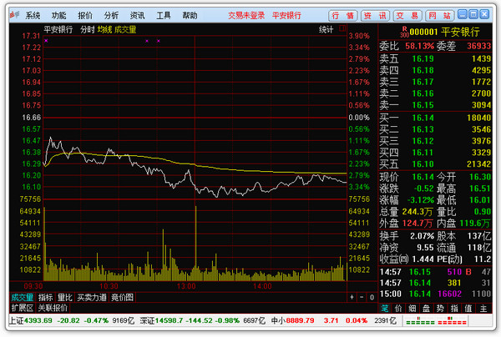The height and width of the screenshot is (337, 501).
Task: Click the 上证 index value 4393.69
Action: [x=38, y=320]
